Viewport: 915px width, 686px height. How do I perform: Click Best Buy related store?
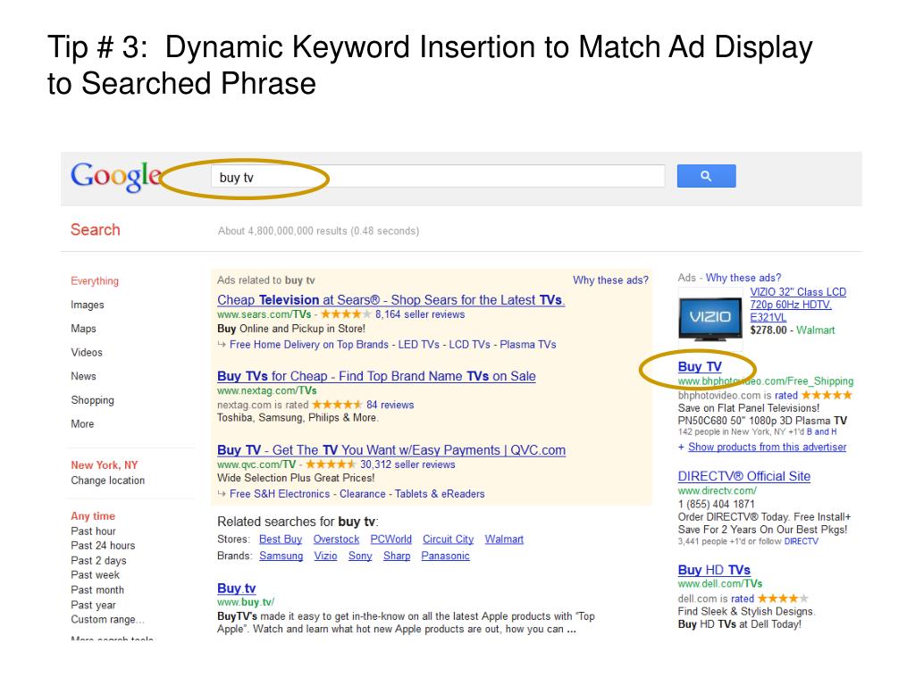[281, 540]
